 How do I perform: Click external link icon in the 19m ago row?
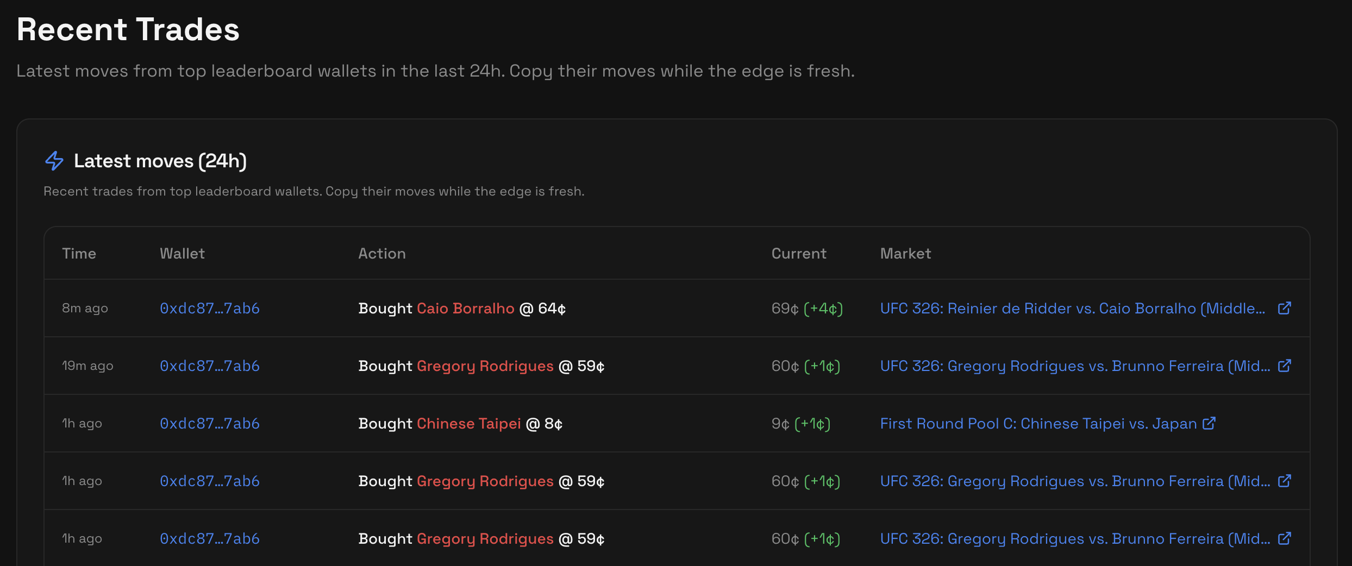tap(1284, 366)
